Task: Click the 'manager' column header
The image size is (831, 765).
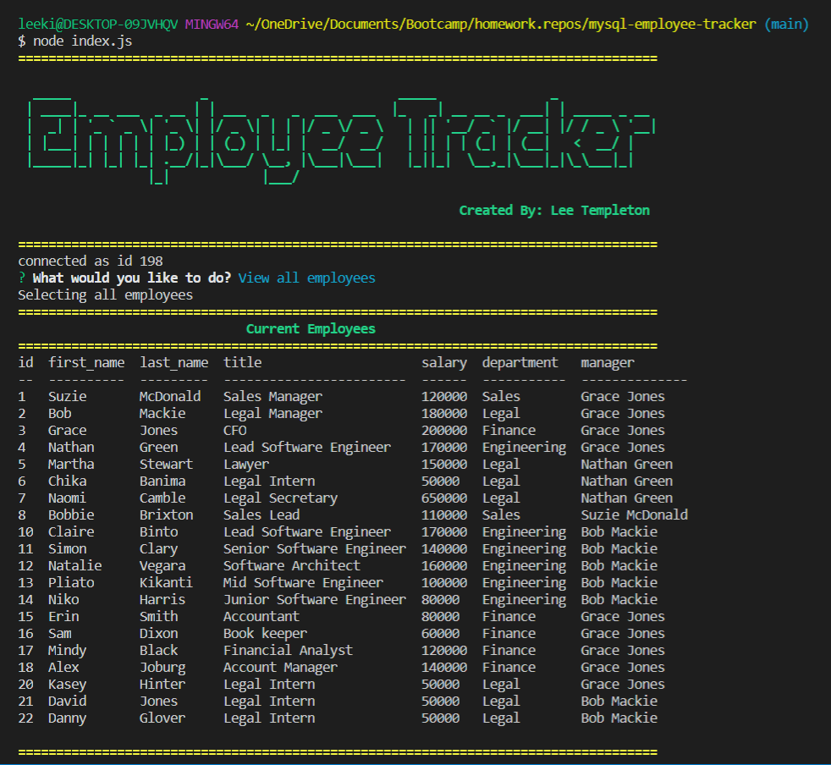Action: click(x=608, y=363)
